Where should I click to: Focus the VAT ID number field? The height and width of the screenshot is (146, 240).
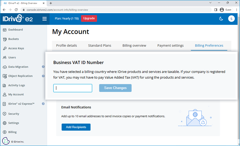point(73,88)
